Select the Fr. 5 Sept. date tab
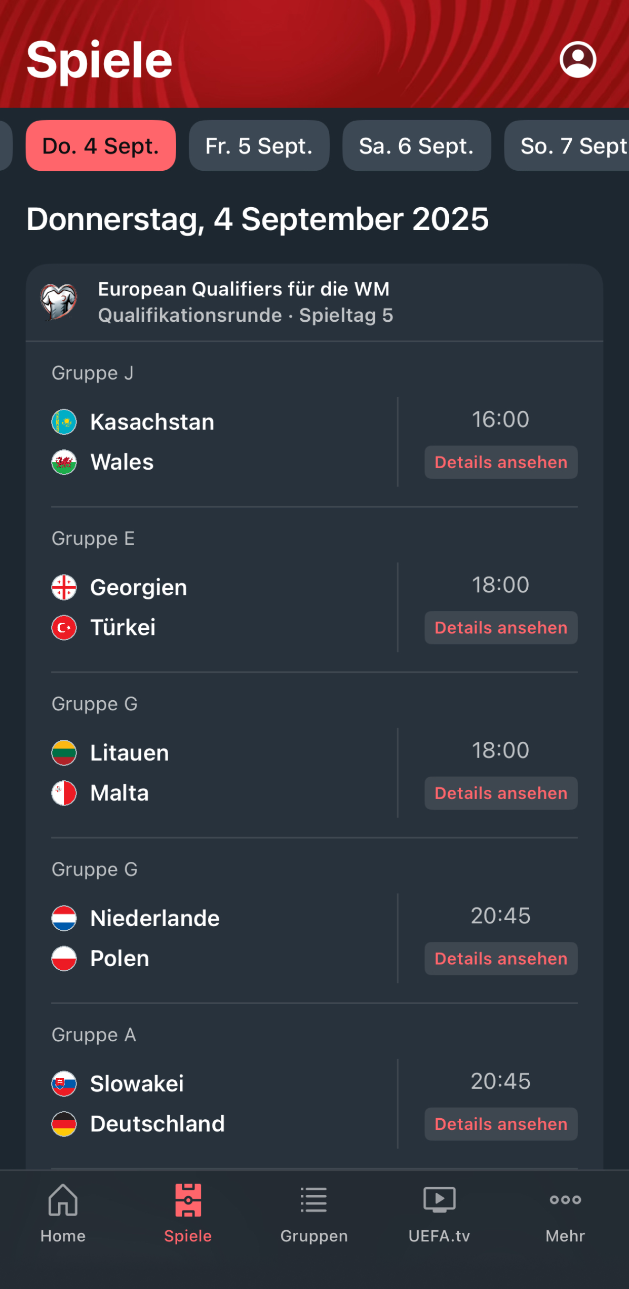This screenshot has height=1289, width=629. coord(259,146)
